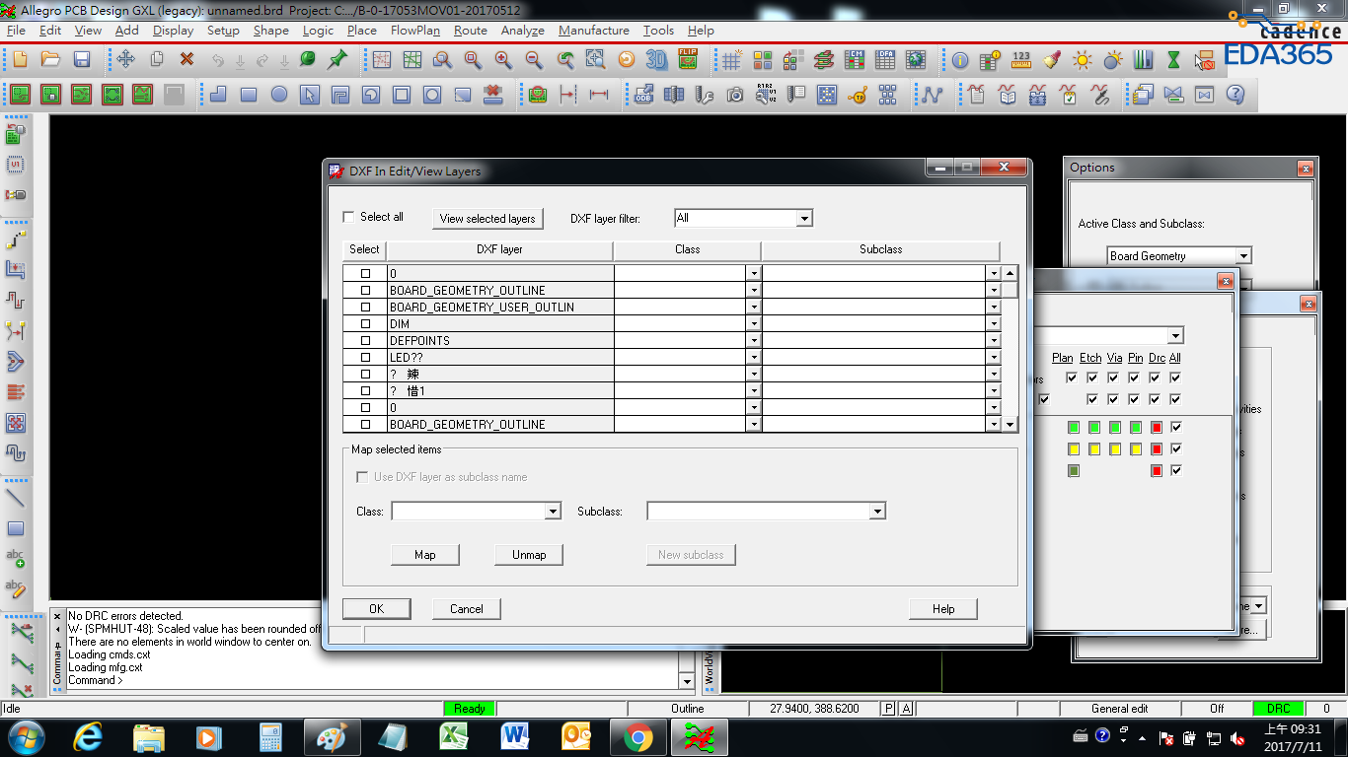Viewport: 1348px width, 757px height.
Task: Click the paint brush icon in the top toolbar
Action: (1052, 60)
